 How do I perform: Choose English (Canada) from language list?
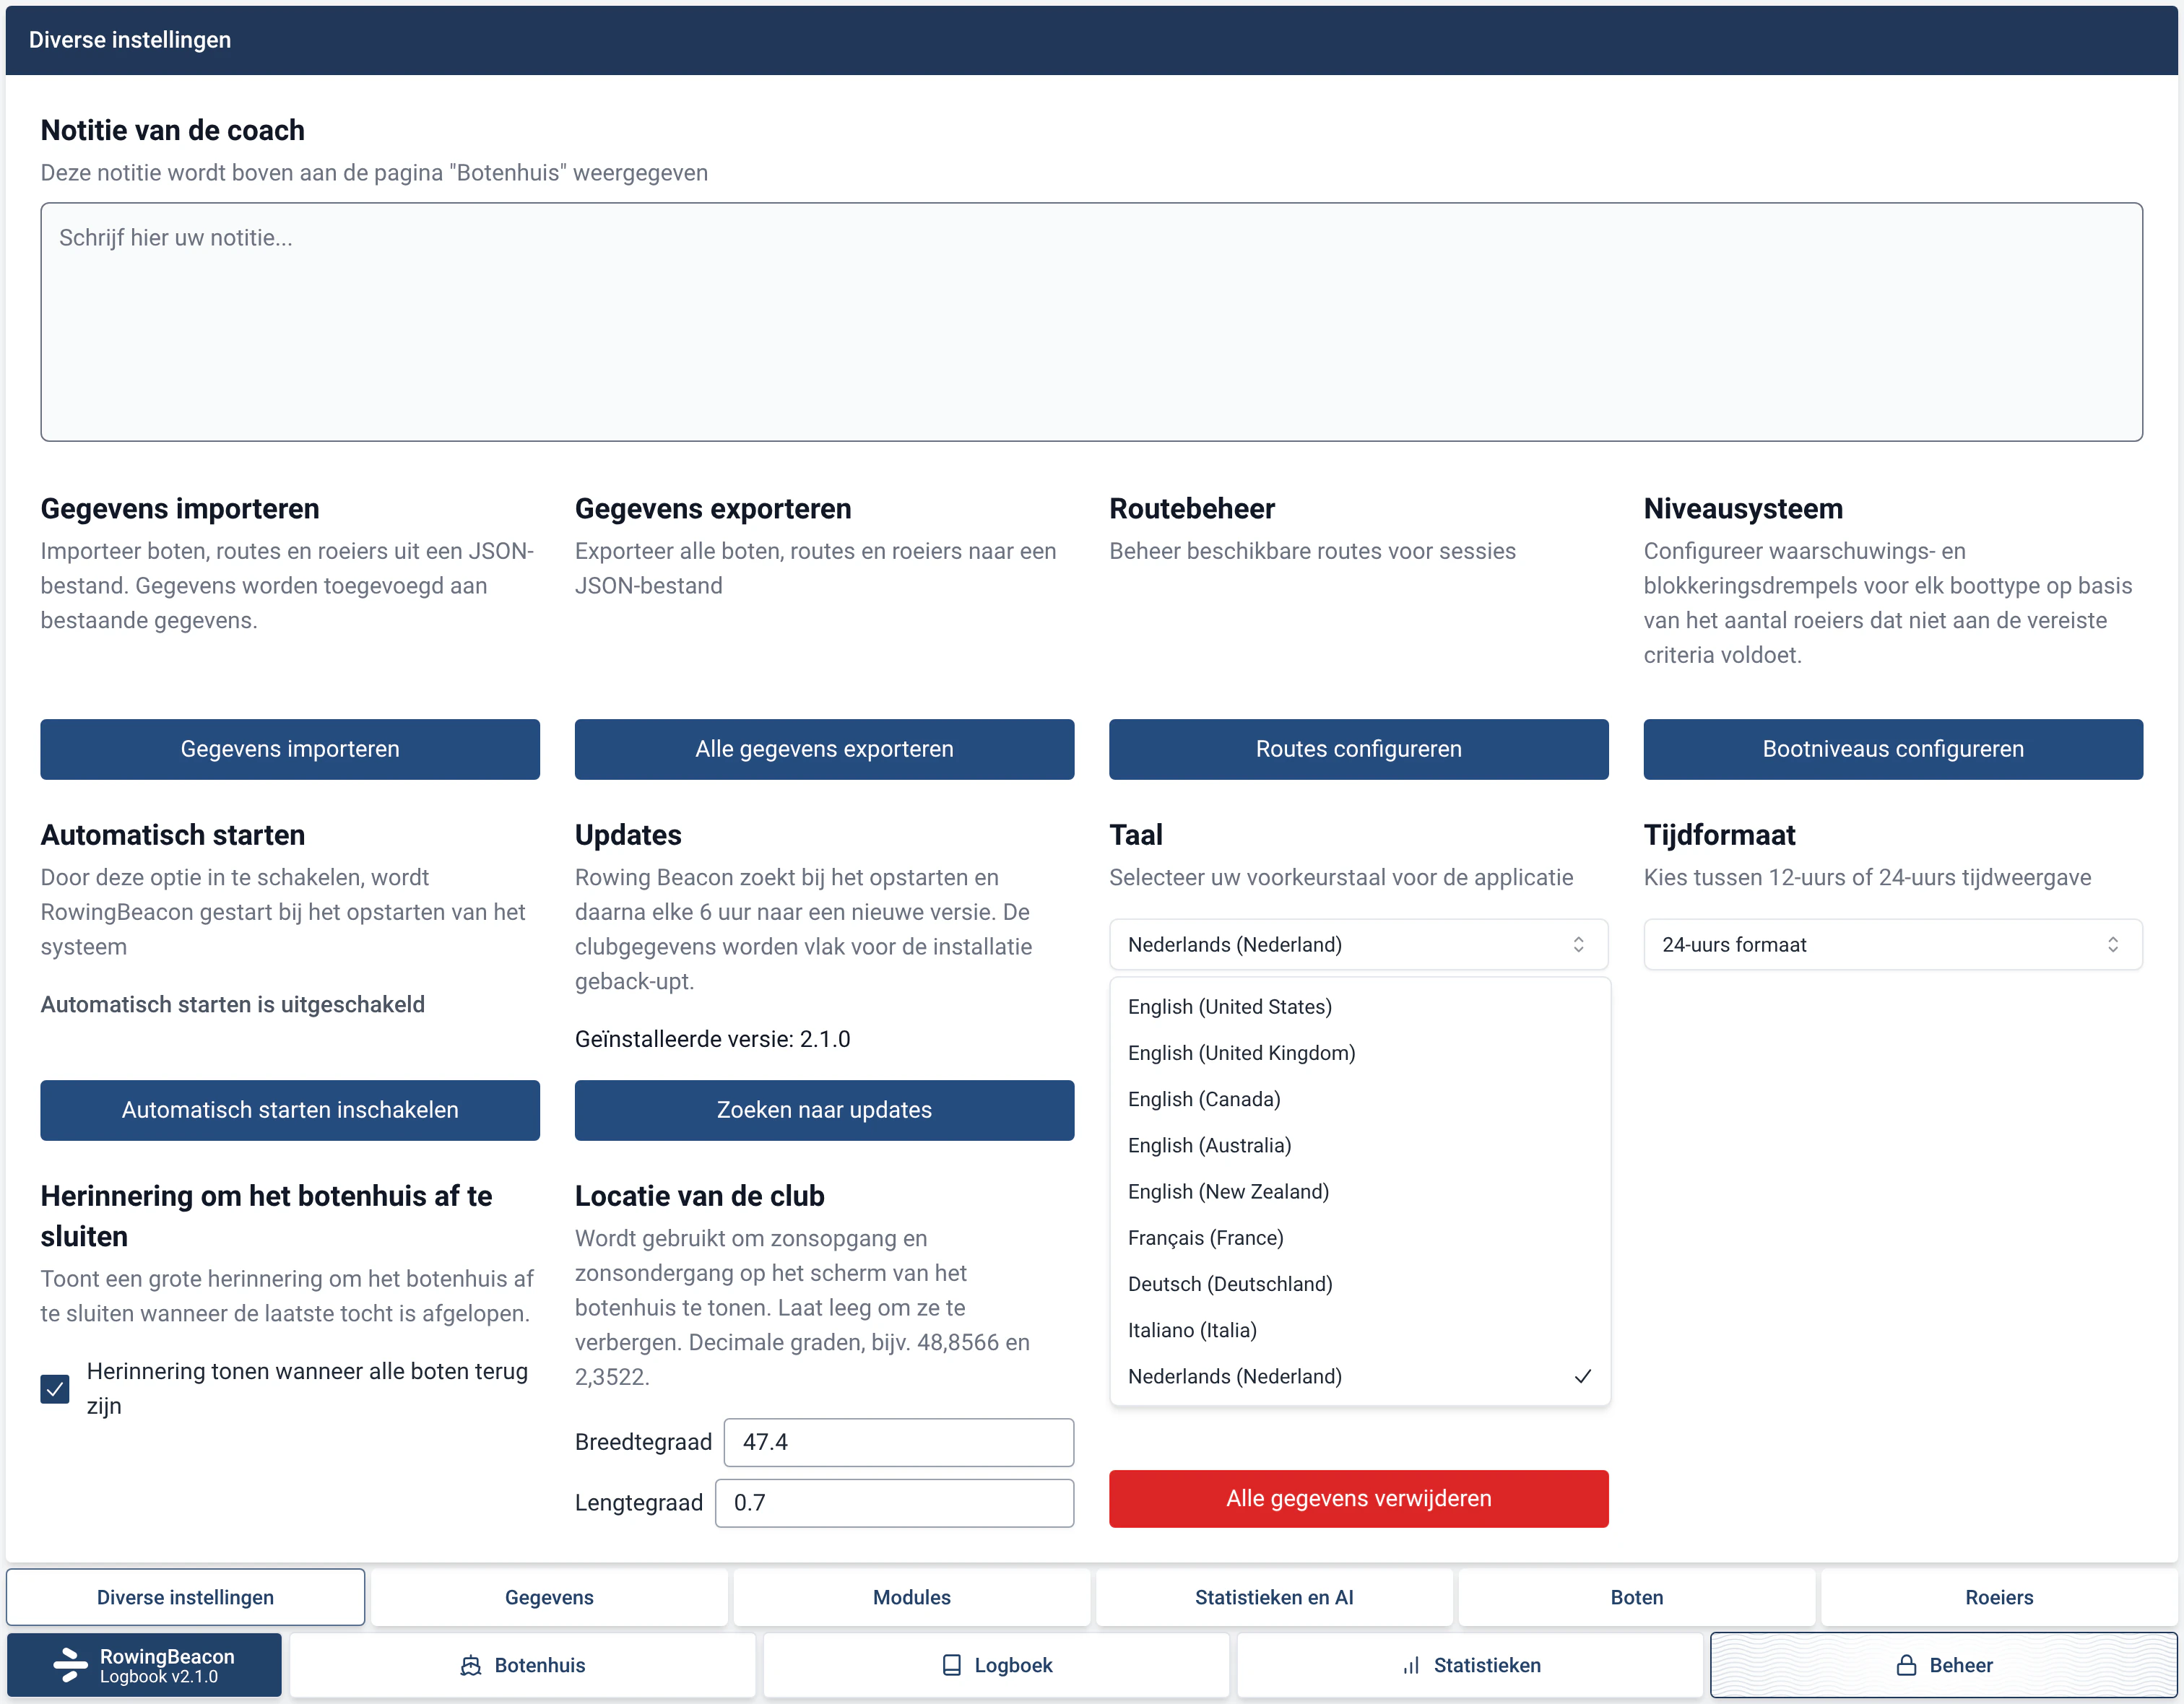tap(1359, 1098)
